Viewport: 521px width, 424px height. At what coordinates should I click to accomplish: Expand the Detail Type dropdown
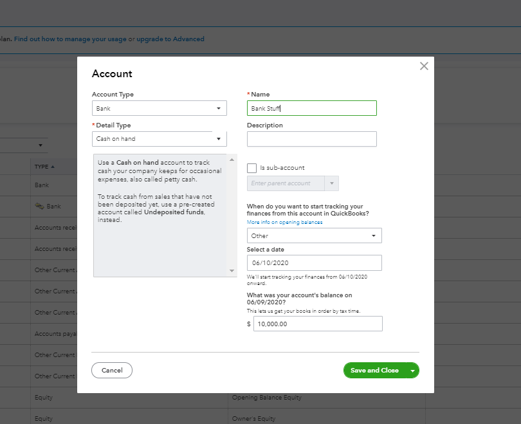pyautogui.click(x=159, y=139)
